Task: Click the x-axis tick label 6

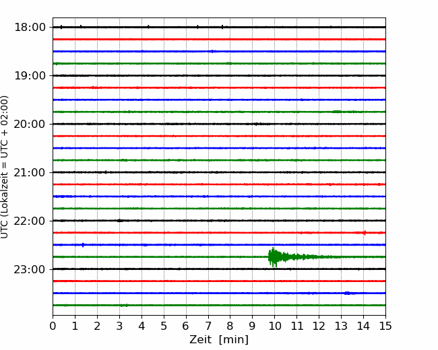Action: (186, 326)
